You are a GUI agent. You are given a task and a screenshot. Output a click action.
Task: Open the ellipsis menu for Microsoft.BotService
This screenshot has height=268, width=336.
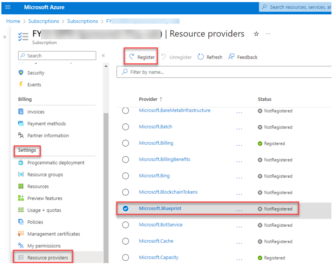tap(239, 227)
